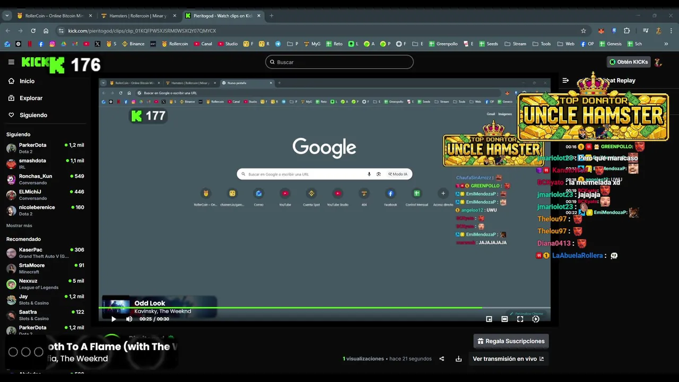Open the extensions puzzle menu
The height and width of the screenshot is (382, 679).
point(626,31)
